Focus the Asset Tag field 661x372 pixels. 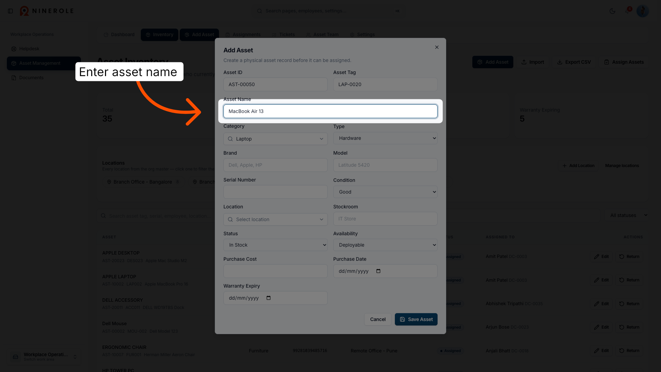click(385, 84)
